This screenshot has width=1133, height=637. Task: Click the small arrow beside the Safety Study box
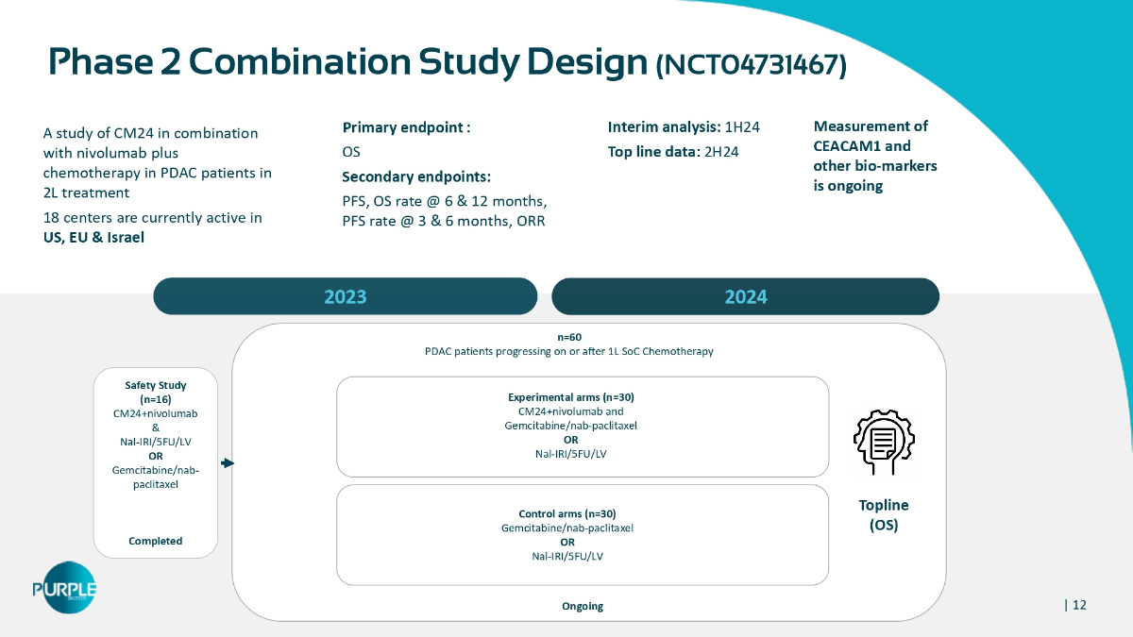[x=228, y=463]
